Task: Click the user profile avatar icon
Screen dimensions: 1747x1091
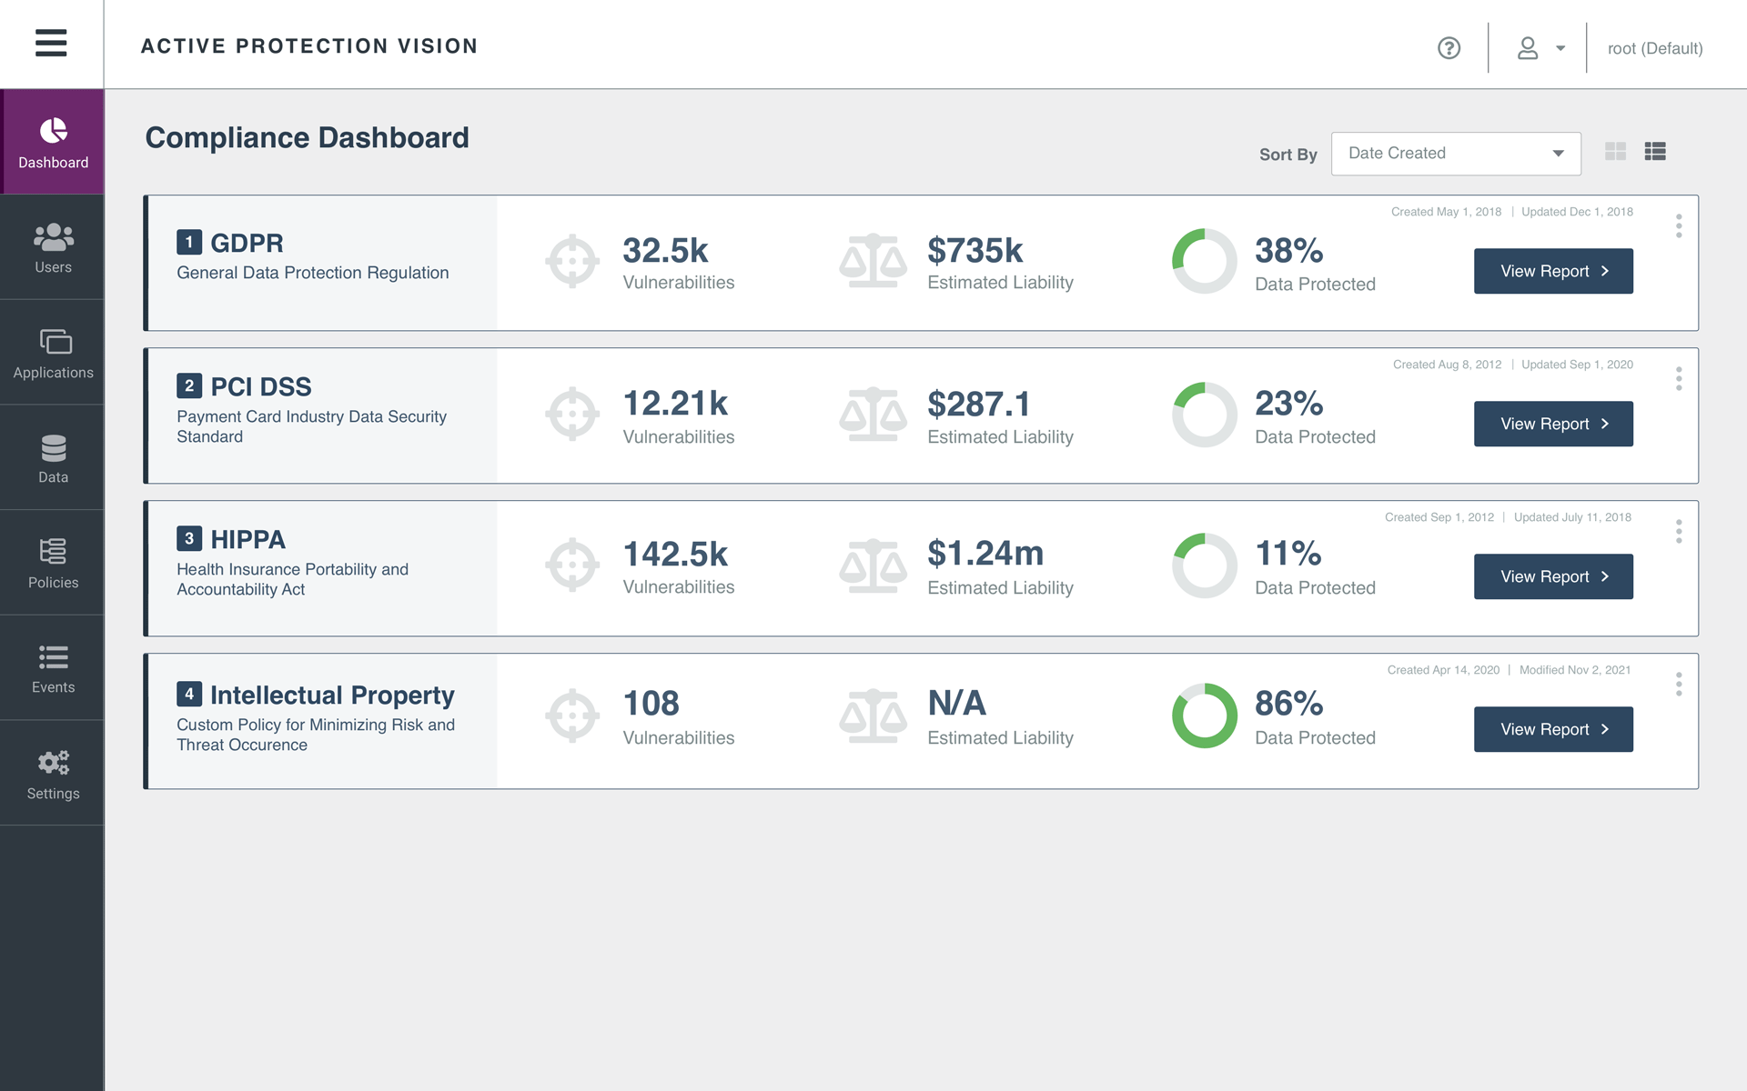Action: pos(1528,48)
